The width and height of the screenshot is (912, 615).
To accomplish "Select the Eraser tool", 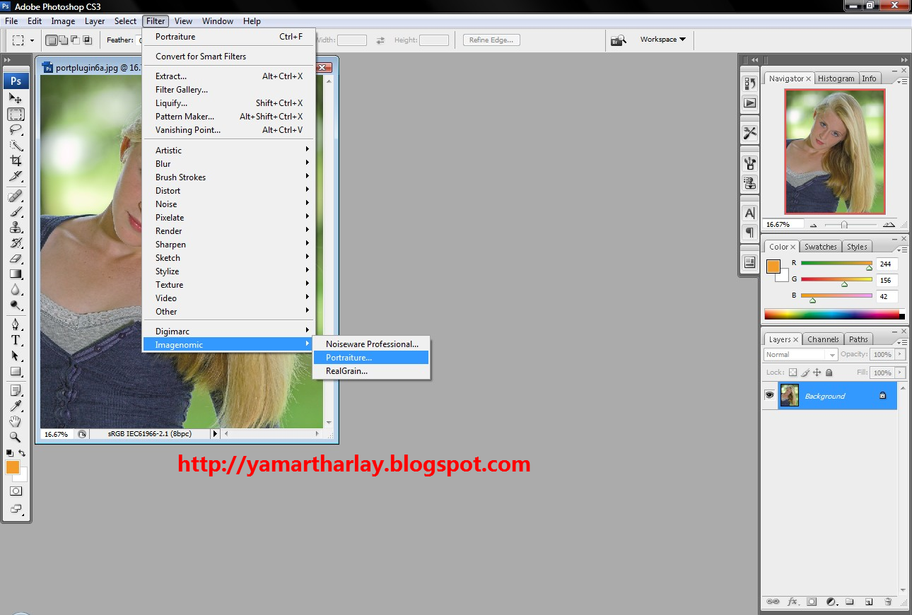I will (x=16, y=259).
